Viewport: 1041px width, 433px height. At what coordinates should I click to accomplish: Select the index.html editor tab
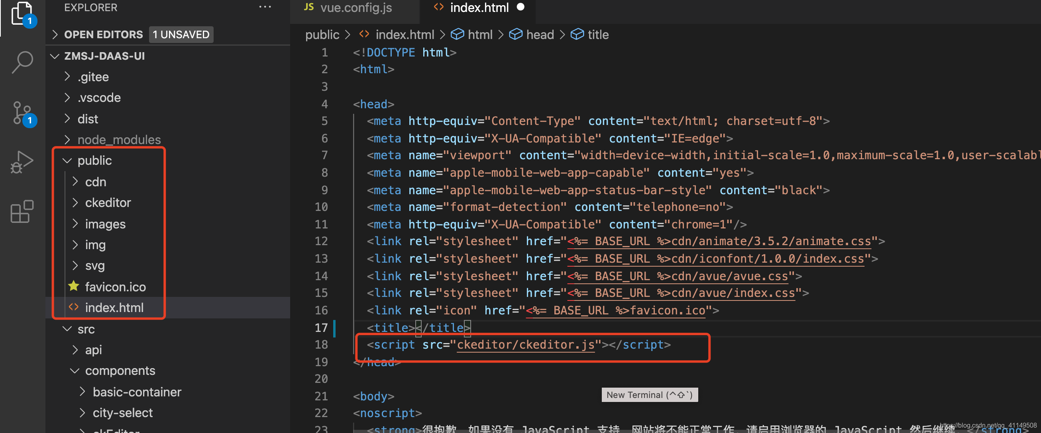[x=478, y=7]
